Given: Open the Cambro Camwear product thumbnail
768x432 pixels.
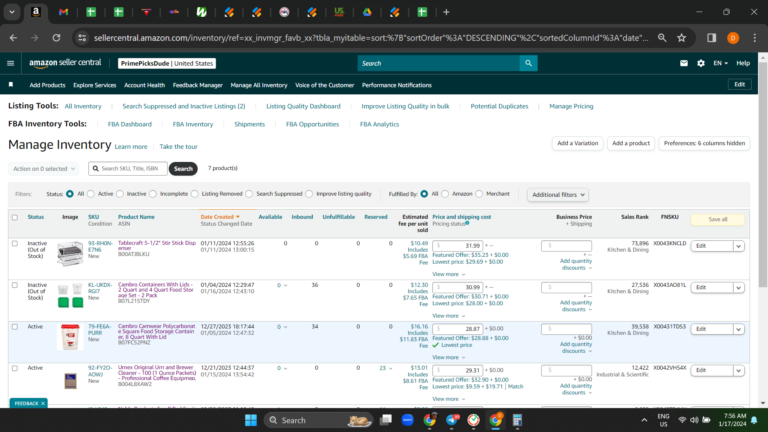Looking at the screenshot, I should (70, 337).
